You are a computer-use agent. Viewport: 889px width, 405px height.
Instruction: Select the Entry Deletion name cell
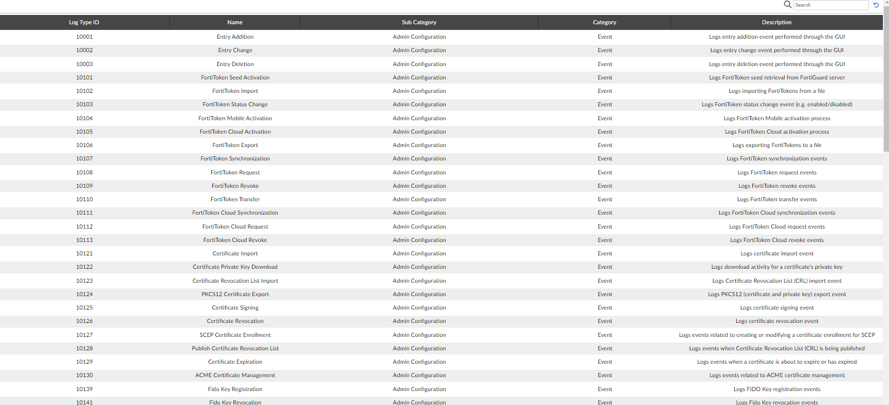tap(235, 64)
